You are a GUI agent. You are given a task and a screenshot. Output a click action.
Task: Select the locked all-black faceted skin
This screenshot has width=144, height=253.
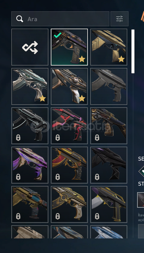point(109,165)
